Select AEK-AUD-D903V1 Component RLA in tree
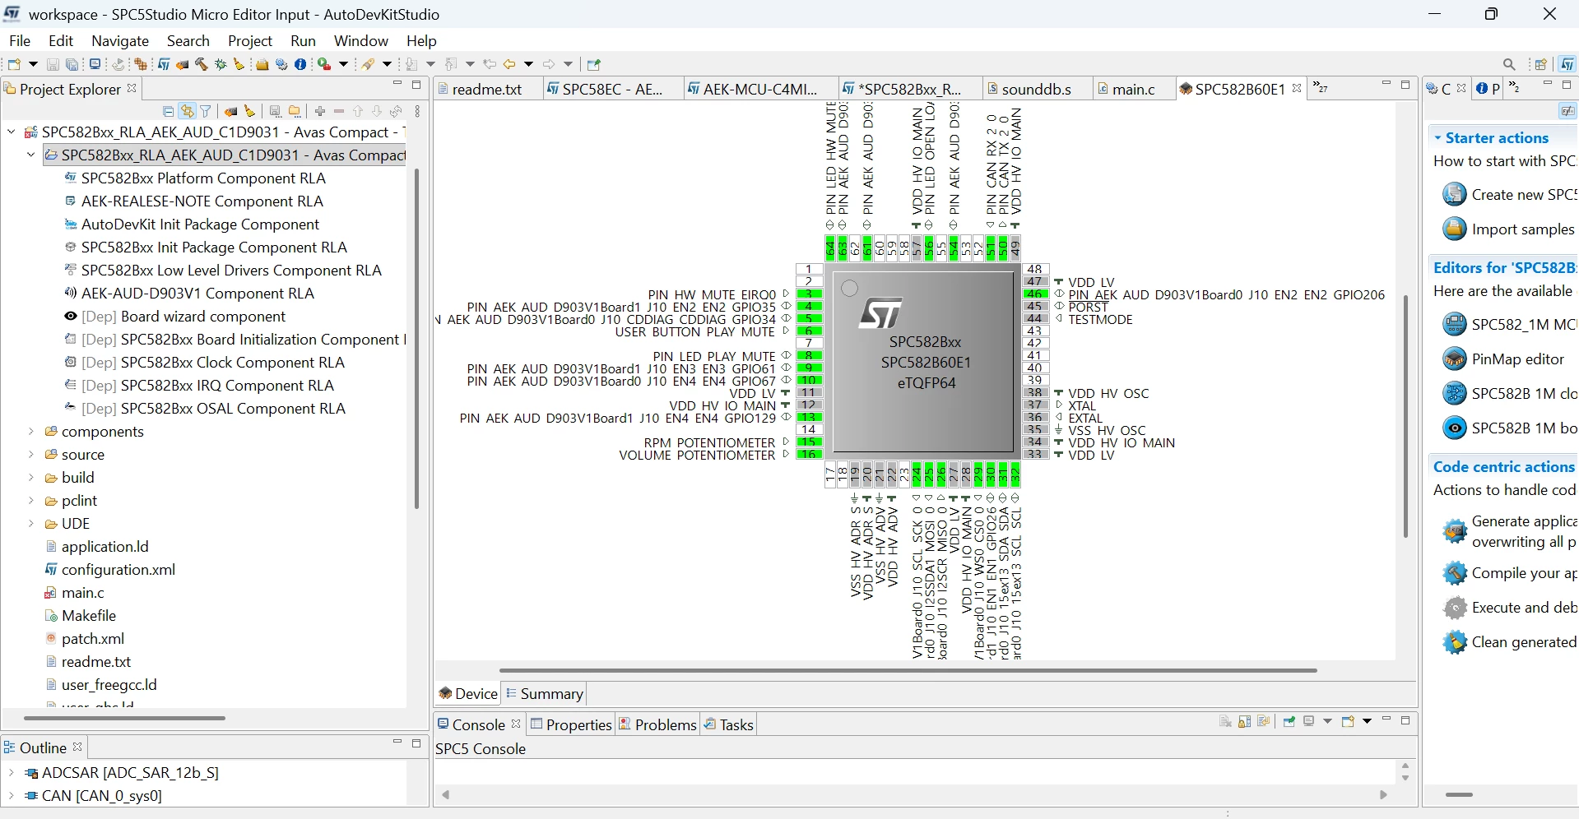1579x819 pixels. pos(197,294)
